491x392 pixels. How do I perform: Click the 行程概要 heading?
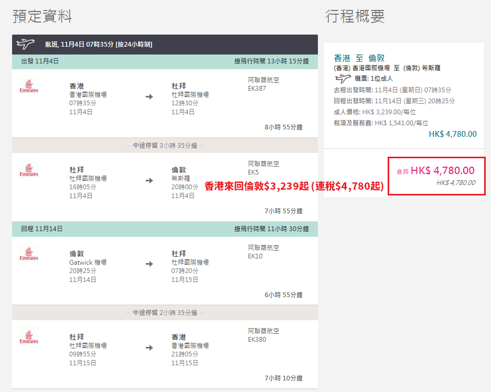pos(355,16)
